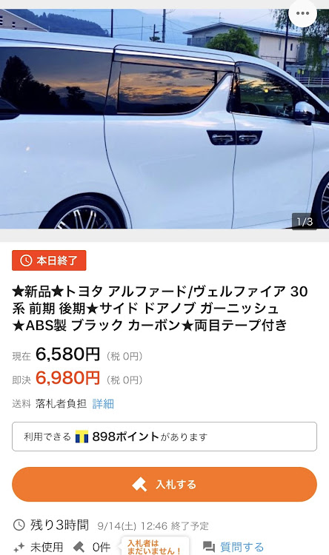
Task: Click the clock icon in 本日終了 badge
Action: pyautogui.click(x=26, y=260)
